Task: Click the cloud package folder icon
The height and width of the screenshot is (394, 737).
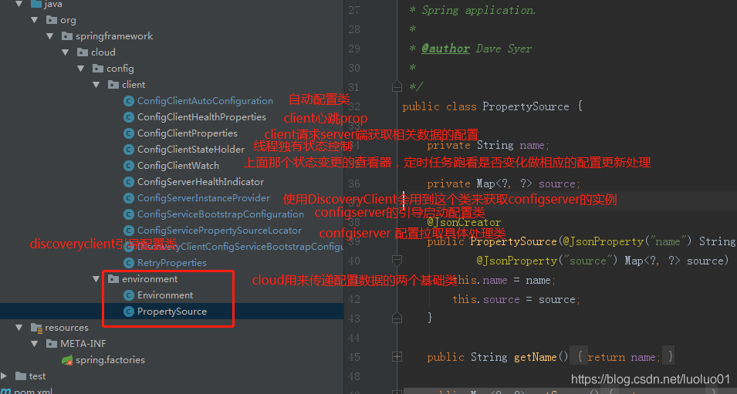Action: coord(83,52)
